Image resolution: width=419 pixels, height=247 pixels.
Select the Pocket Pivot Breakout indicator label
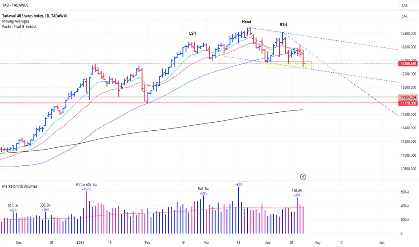(19, 26)
